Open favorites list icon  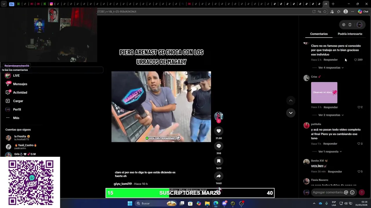(x=339, y=12)
